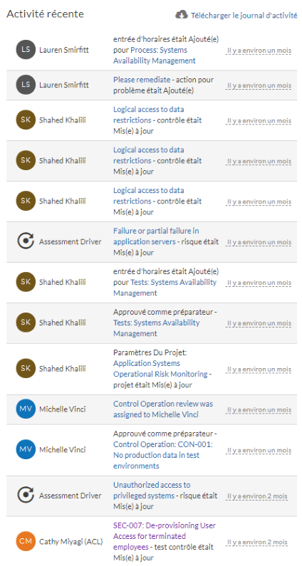
Task: Click Michelle Vinci's MV avatar beside Control Operation review
Action: [x=26, y=409]
